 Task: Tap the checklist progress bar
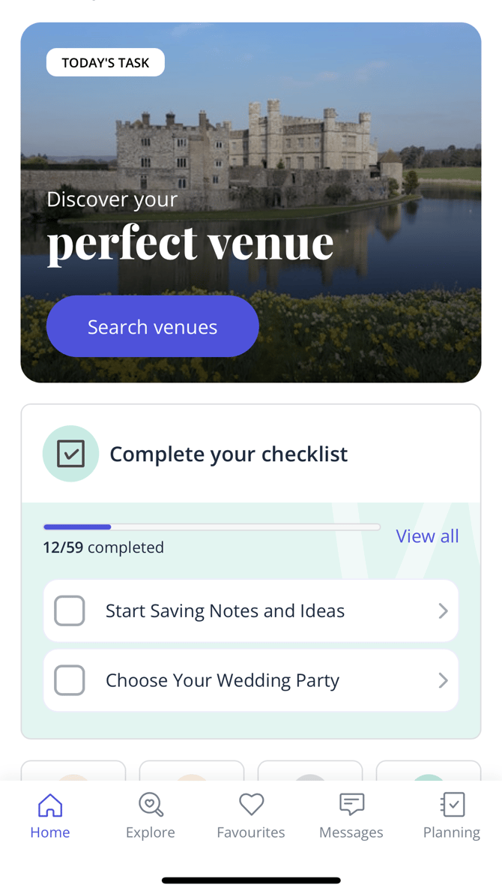212,527
